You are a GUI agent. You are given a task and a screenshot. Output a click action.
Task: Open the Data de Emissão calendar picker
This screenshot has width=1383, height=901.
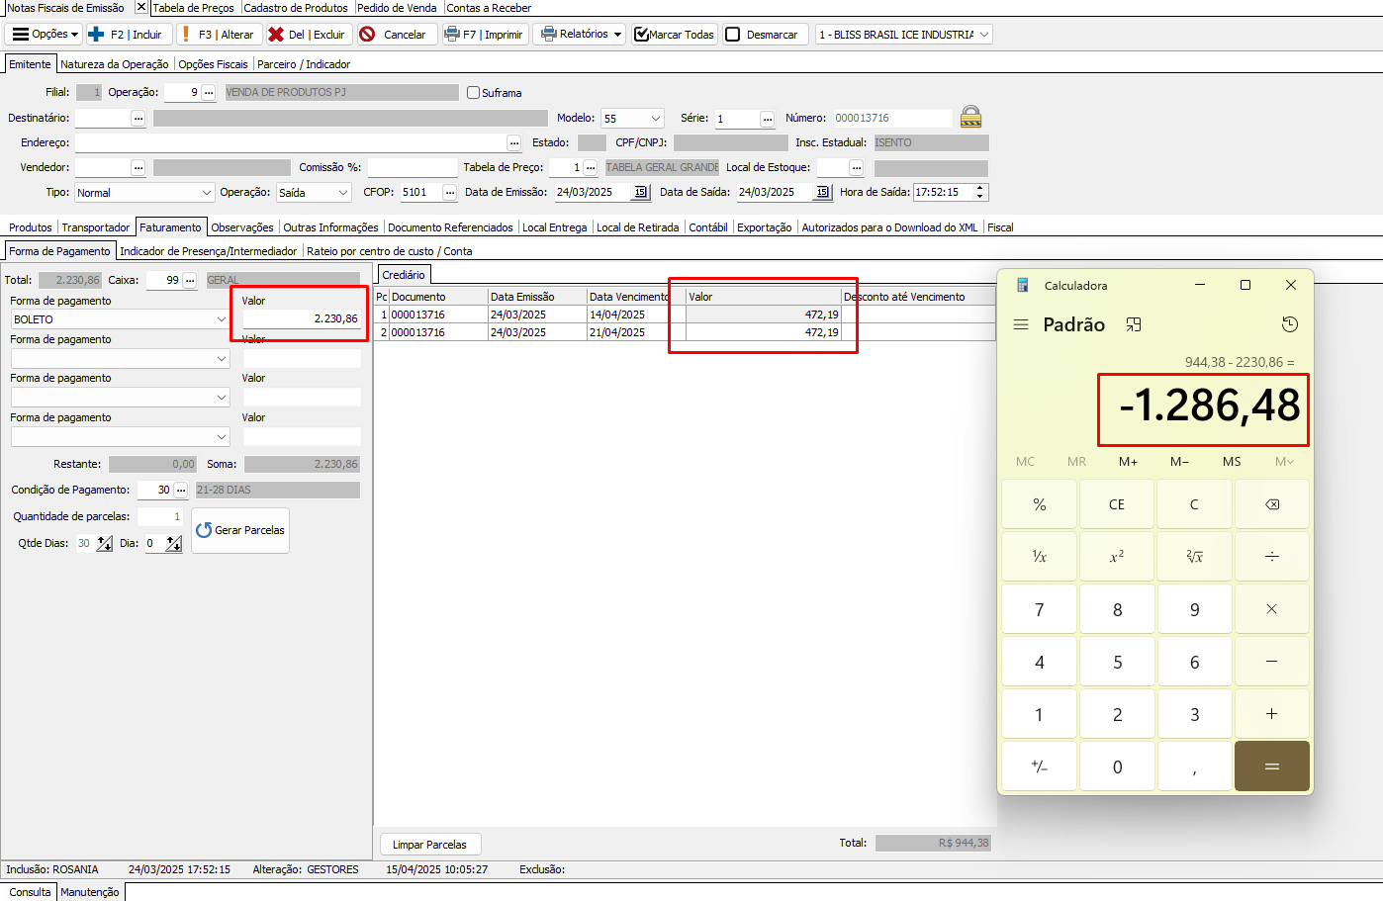pos(640,193)
